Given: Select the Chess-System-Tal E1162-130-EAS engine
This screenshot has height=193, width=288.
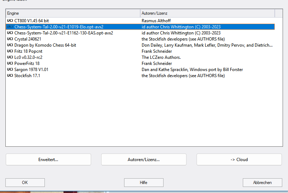Looking at the screenshot, I should pyautogui.click(x=63, y=33).
